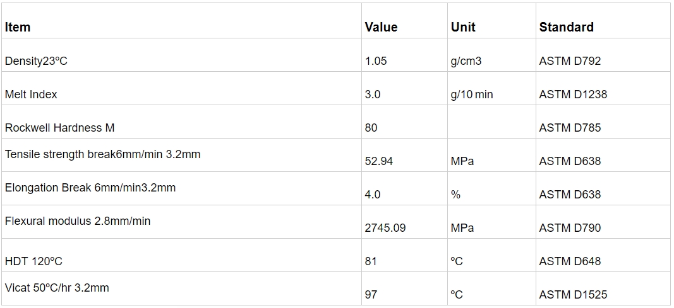Screen dimensions: 674x308
Task: Select the ASTM D790 standard cell
Action: pyautogui.click(x=570, y=228)
